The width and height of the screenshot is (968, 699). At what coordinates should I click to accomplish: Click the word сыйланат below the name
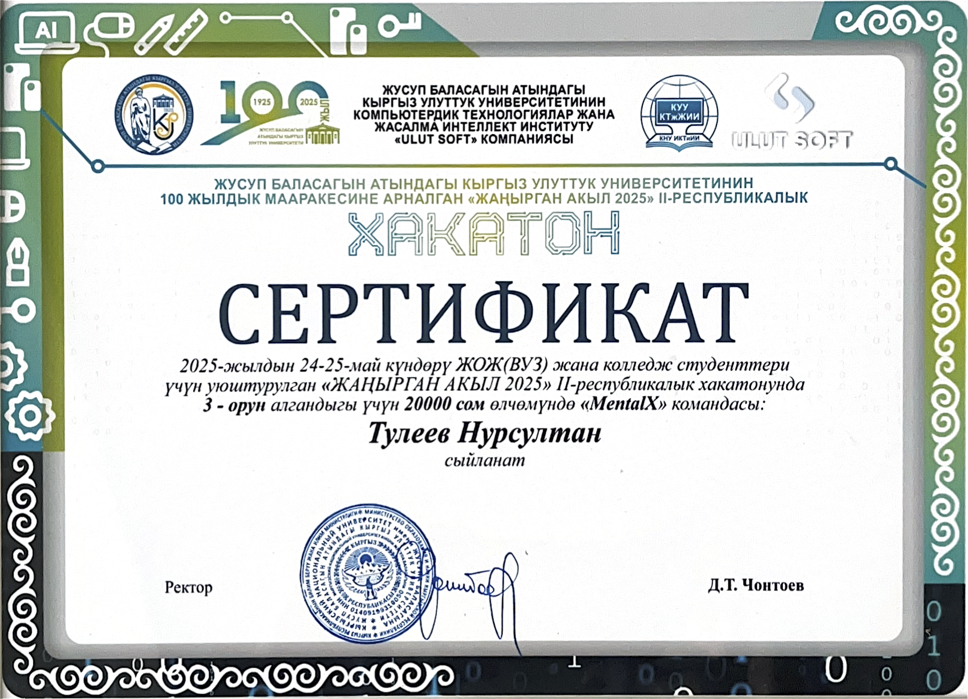(485, 461)
